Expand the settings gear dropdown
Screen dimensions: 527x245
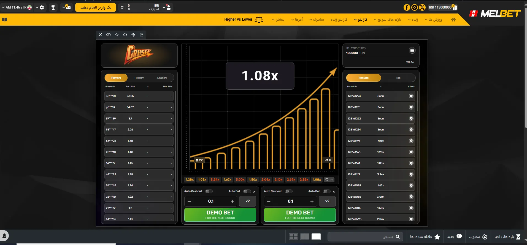pos(40,7)
